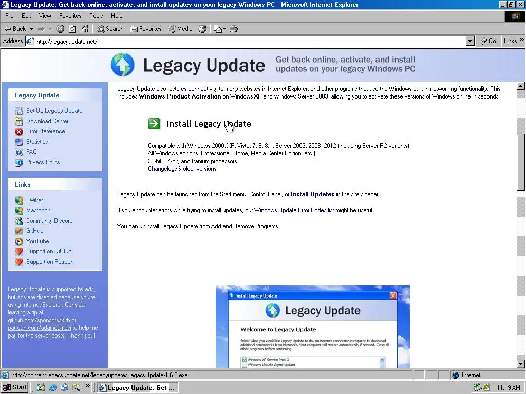Open Changelogs & older versions link
526x394 pixels.
[x=182, y=169]
